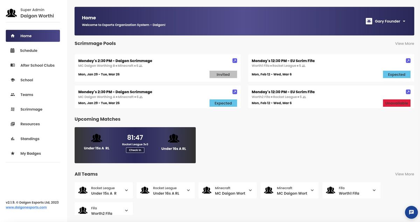Open the Gary Founder account dropdown arrow

404,21
